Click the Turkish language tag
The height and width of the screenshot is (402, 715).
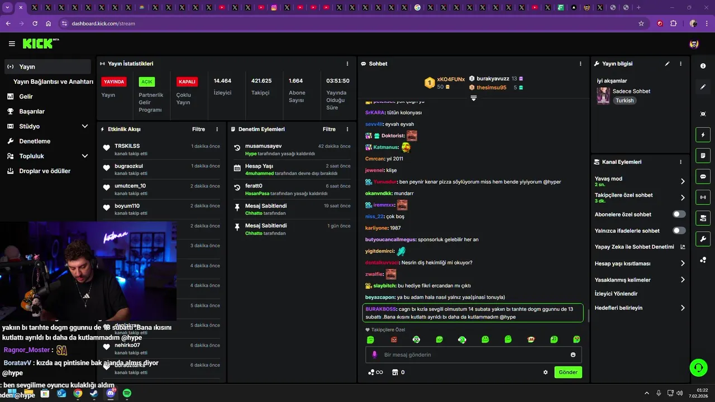pos(625,100)
